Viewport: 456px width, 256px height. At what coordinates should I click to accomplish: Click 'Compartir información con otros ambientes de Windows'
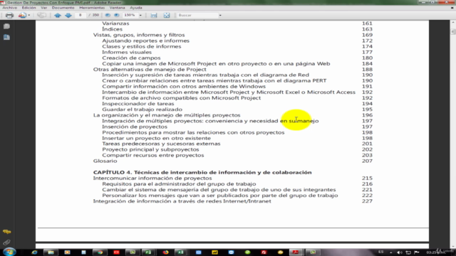point(184,87)
